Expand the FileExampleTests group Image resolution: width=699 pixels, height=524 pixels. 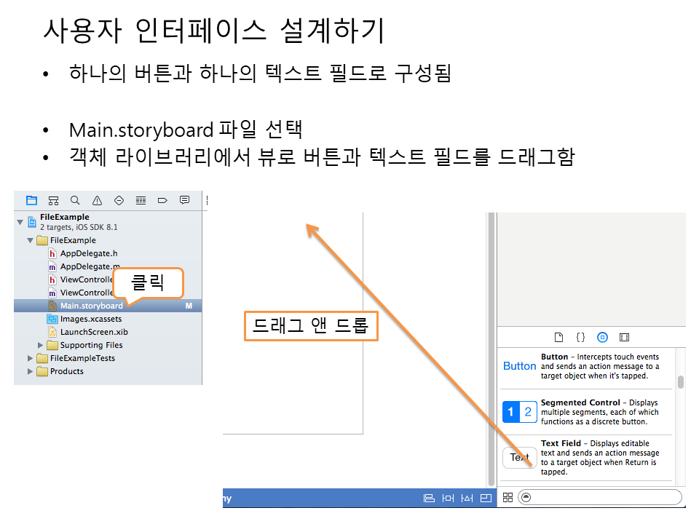pos(31,358)
